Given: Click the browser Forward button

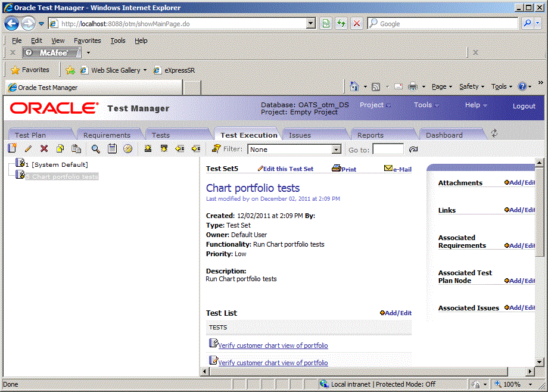Looking at the screenshot, I should pyautogui.click(x=28, y=24).
